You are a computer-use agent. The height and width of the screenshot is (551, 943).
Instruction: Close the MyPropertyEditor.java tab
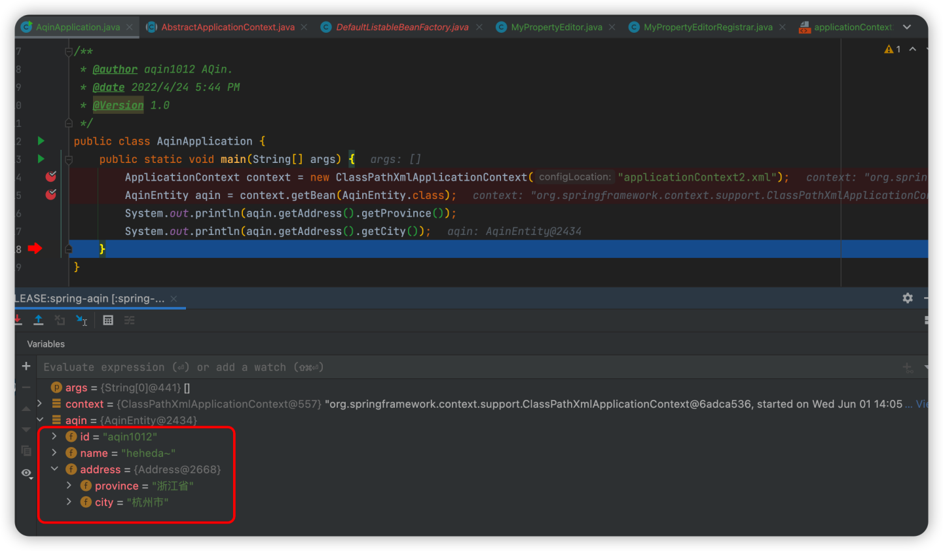tap(612, 27)
